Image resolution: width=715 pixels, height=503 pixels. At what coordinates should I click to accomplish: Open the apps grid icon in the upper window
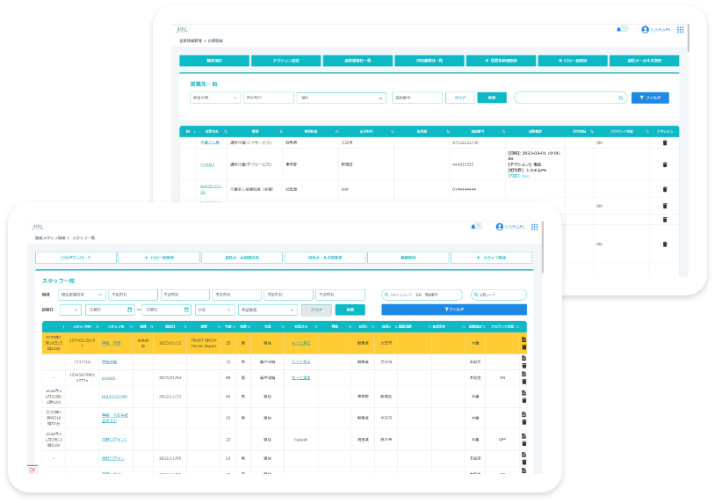(x=680, y=29)
